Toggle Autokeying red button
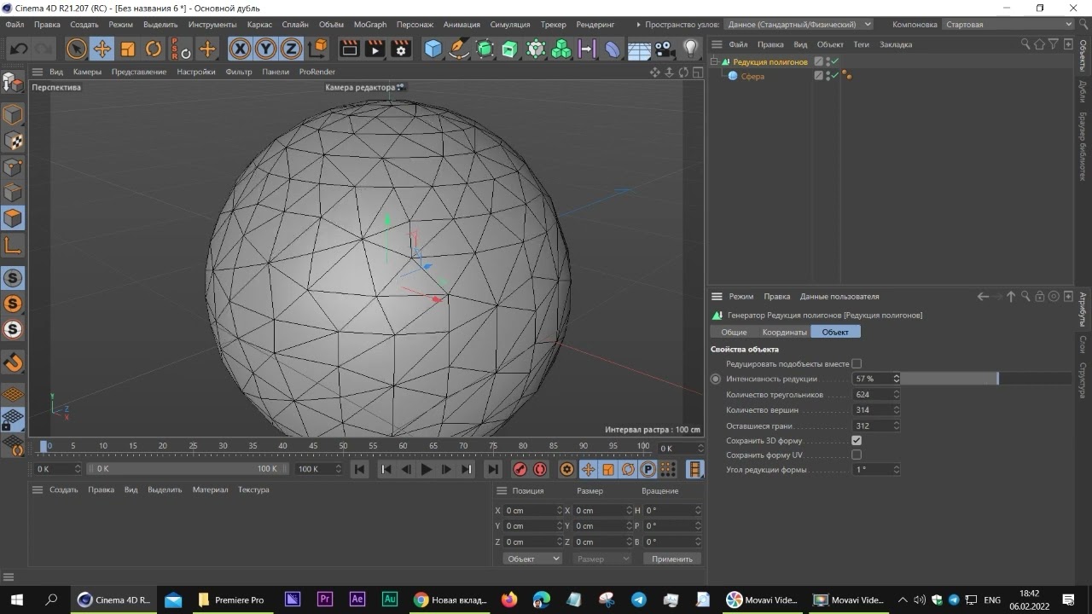The height and width of the screenshot is (614, 1092). [540, 469]
